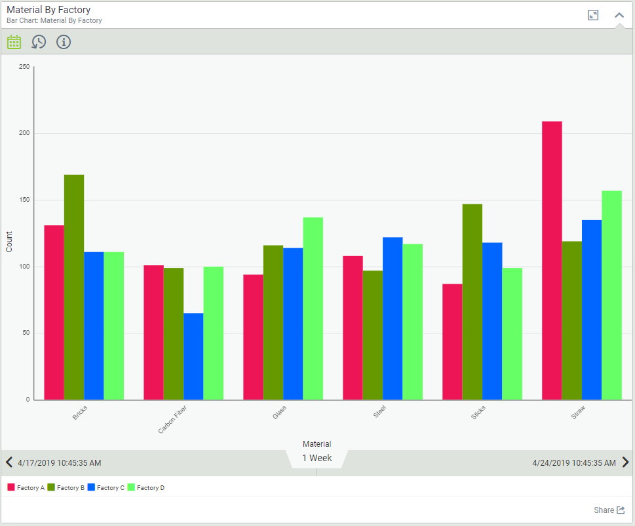Click the Steel axis label

coord(379,412)
